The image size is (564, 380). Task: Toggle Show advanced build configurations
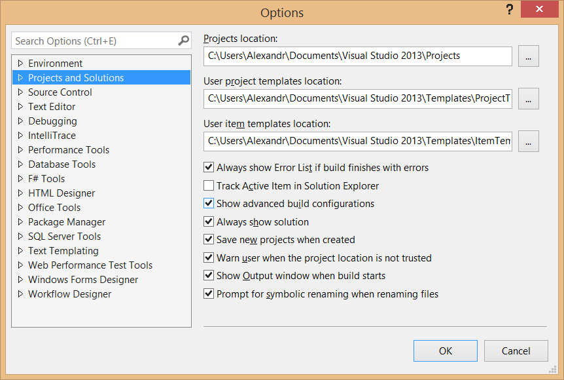tap(209, 203)
